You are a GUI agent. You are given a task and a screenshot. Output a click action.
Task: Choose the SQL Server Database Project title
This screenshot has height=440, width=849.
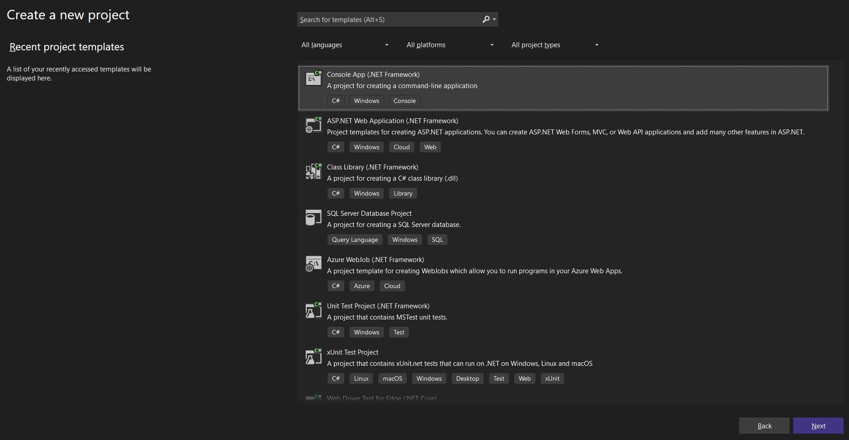coord(369,213)
